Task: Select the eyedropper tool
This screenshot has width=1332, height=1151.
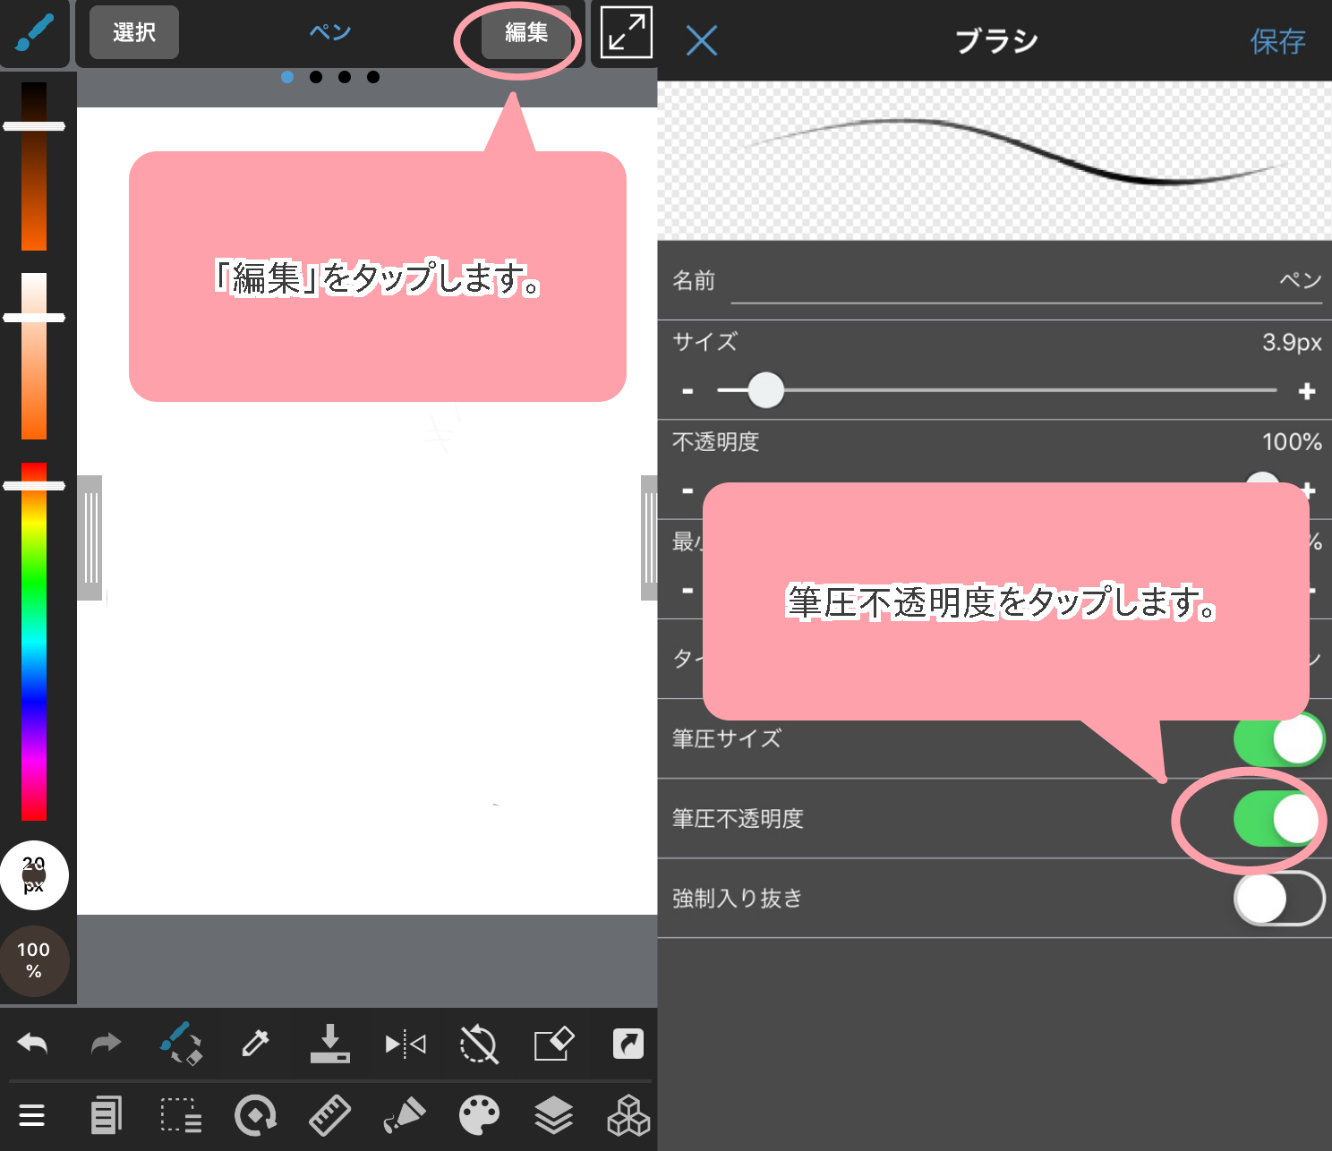Action: (255, 1044)
